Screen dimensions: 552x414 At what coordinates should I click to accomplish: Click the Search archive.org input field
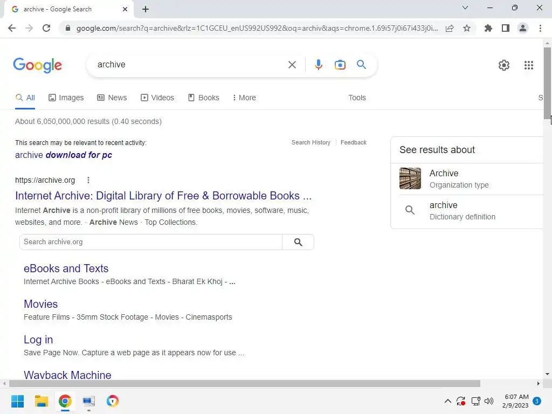click(151, 242)
